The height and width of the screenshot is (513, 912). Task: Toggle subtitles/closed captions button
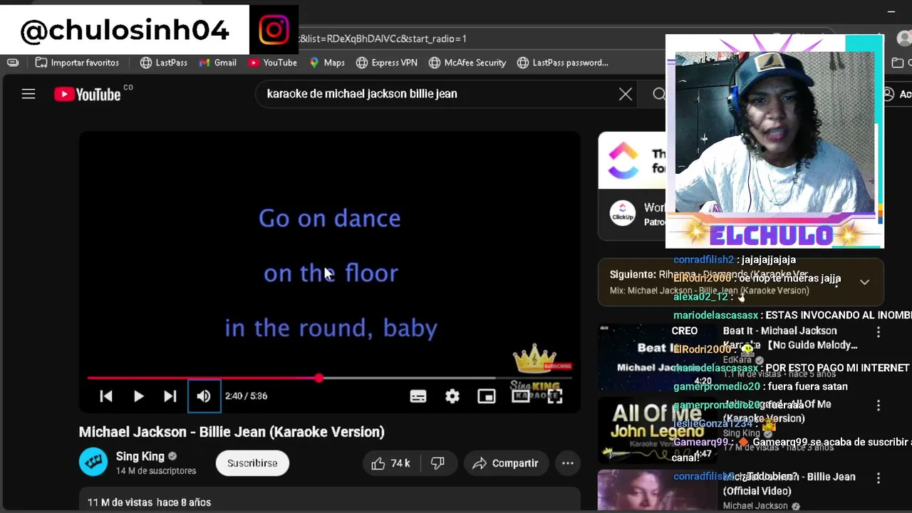[x=418, y=397]
